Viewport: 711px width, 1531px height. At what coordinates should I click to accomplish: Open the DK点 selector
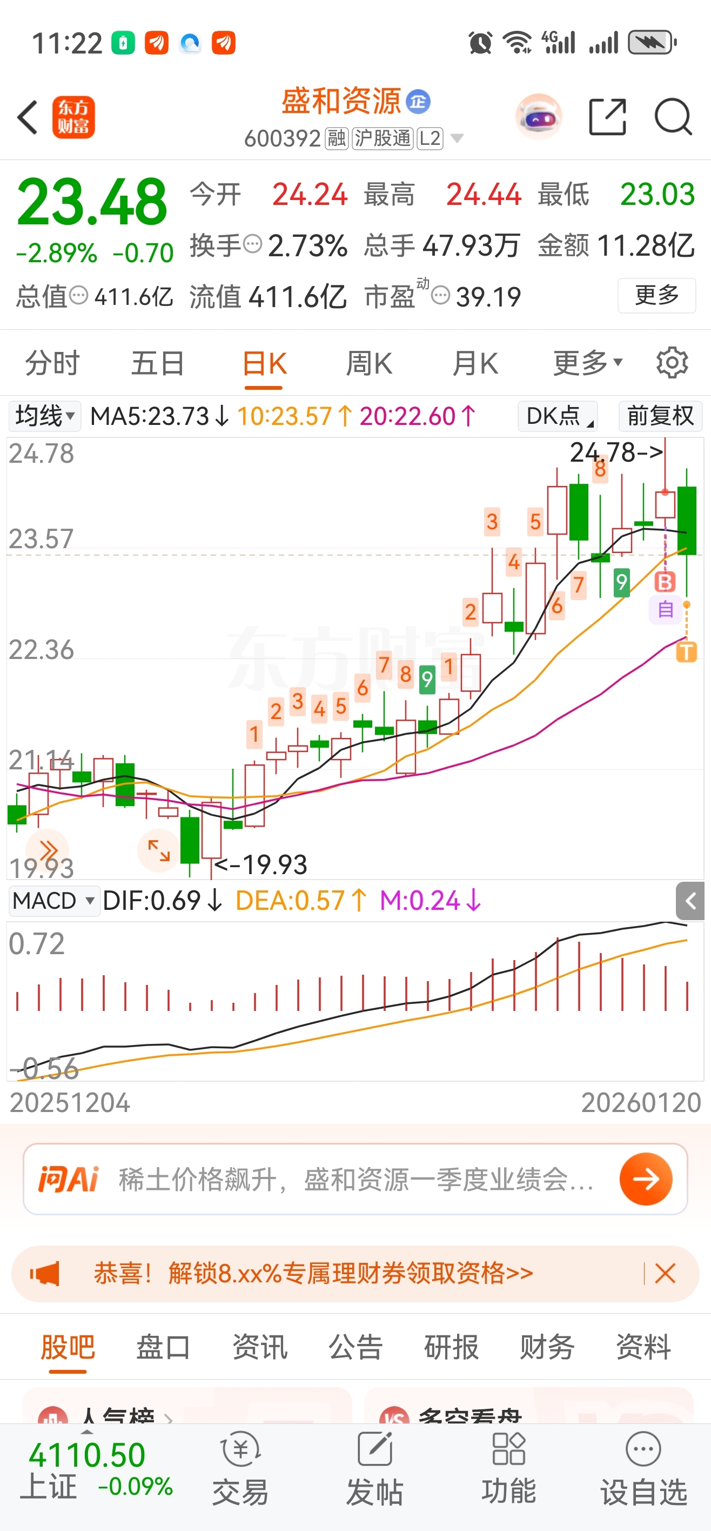[x=557, y=415]
